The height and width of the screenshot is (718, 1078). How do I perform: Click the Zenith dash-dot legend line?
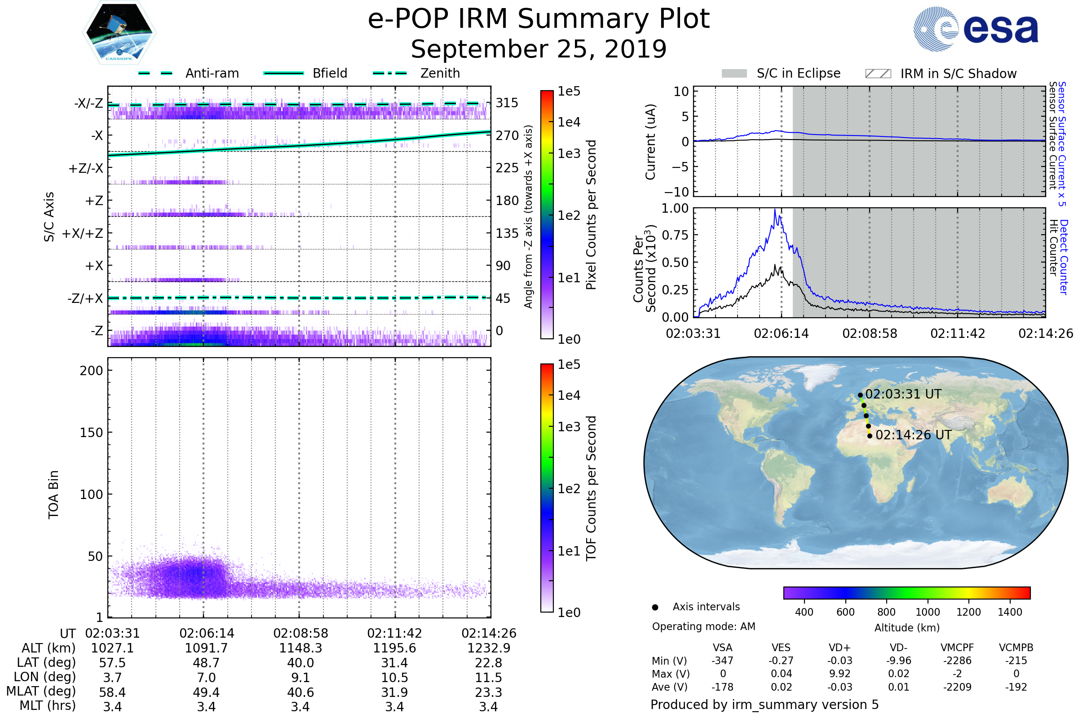coord(390,73)
